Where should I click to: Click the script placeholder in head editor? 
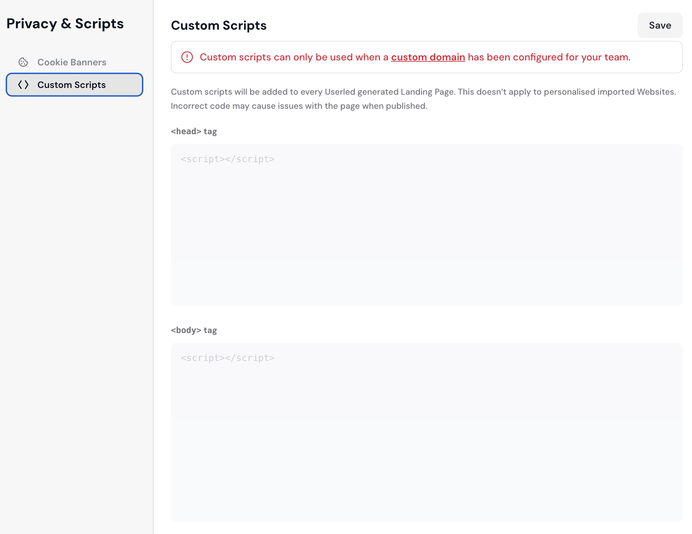(228, 159)
